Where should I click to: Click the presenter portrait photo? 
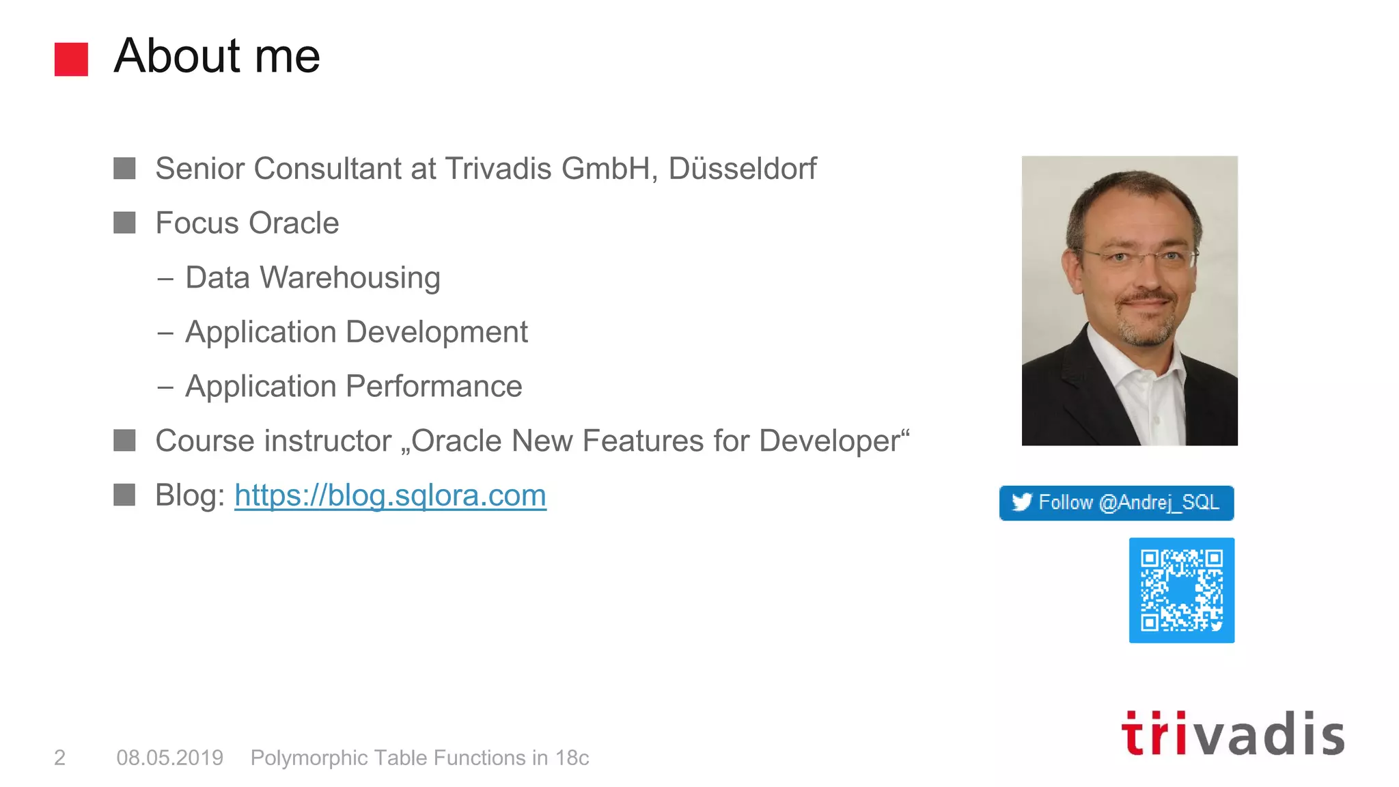tap(1129, 301)
